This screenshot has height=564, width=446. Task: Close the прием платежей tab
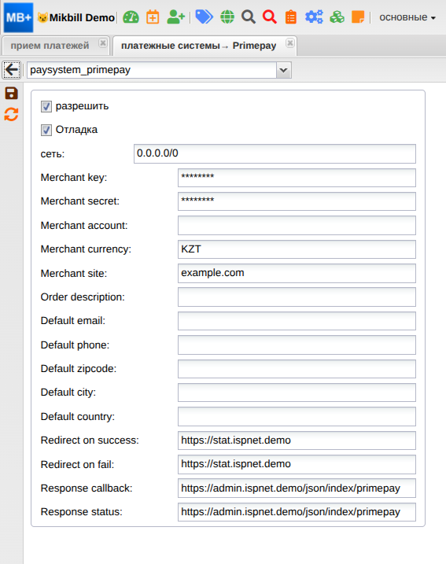(103, 43)
